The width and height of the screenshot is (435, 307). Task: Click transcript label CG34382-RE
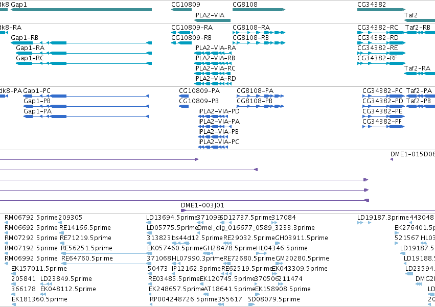[378, 48]
